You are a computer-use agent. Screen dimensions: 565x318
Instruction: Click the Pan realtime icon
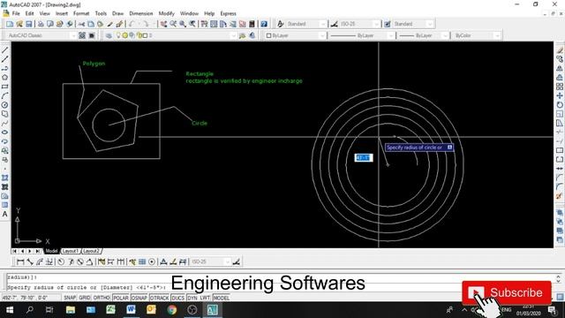[x=163, y=24]
